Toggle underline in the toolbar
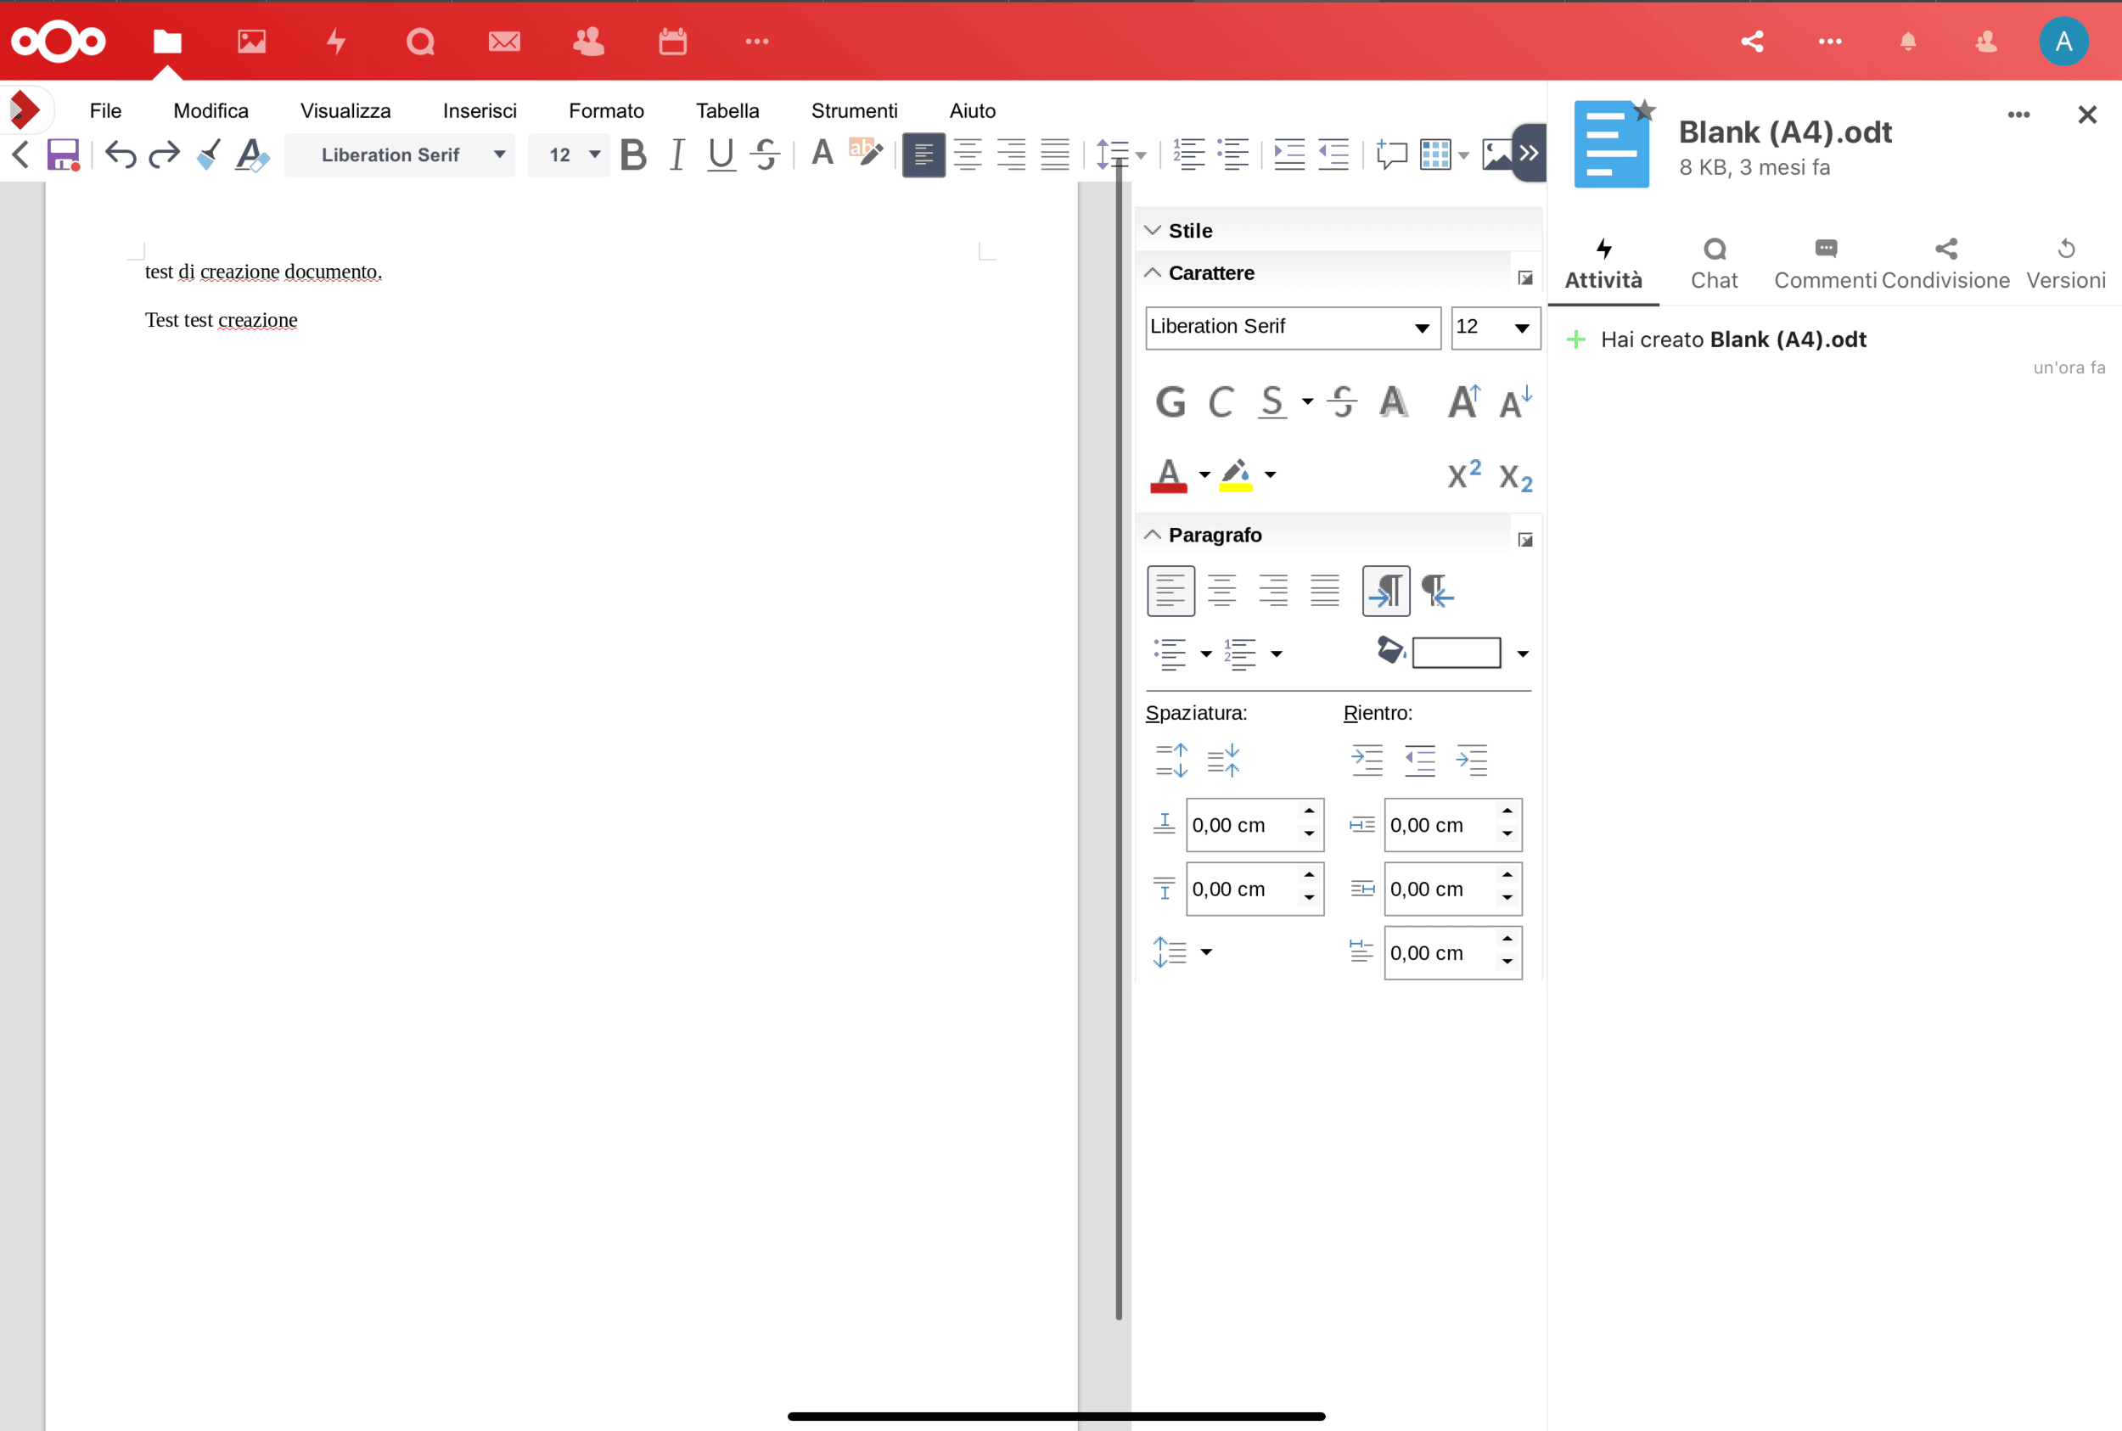The width and height of the screenshot is (2122, 1431). coord(721,154)
